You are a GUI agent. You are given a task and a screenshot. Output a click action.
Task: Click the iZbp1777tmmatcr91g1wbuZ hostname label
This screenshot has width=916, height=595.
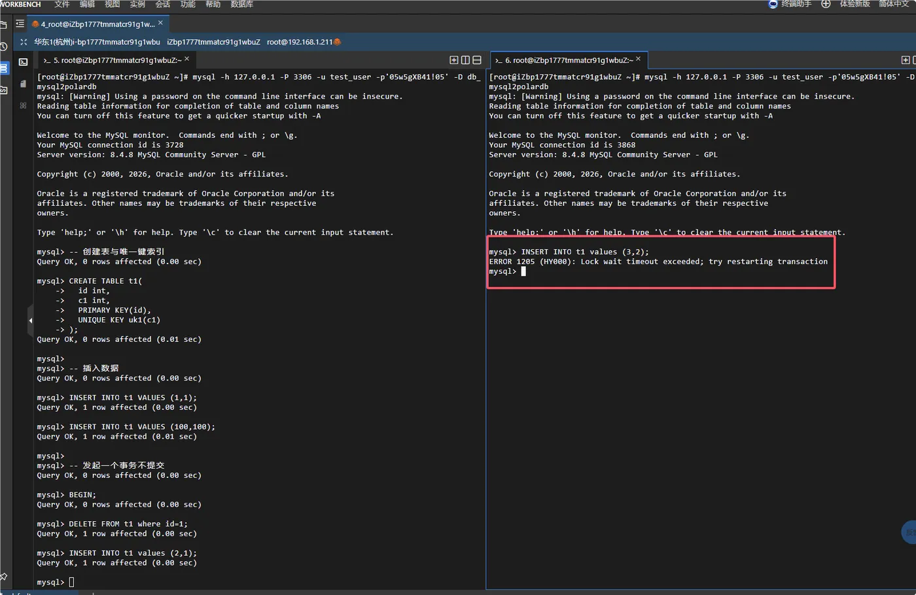click(x=213, y=42)
